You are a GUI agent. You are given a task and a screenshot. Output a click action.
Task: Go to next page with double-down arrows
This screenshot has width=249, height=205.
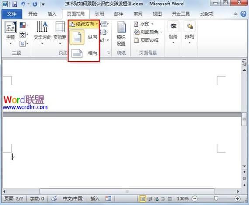tap(244, 185)
